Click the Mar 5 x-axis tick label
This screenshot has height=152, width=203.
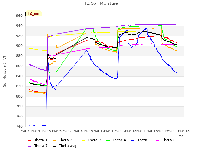[x=46, y=131]
